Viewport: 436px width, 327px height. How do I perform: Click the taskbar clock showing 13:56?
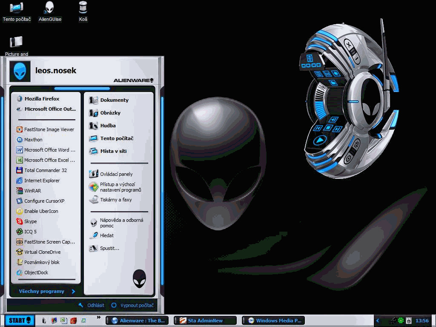pyautogui.click(x=422, y=321)
